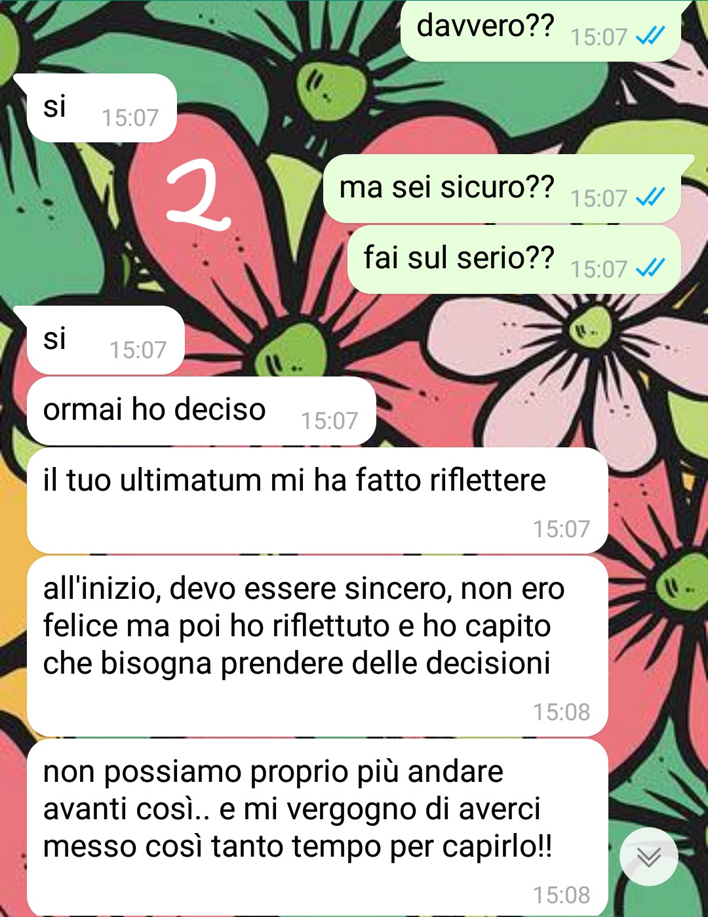Select the first 'si' received message
708x917 pixels.
click(x=102, y=108)
